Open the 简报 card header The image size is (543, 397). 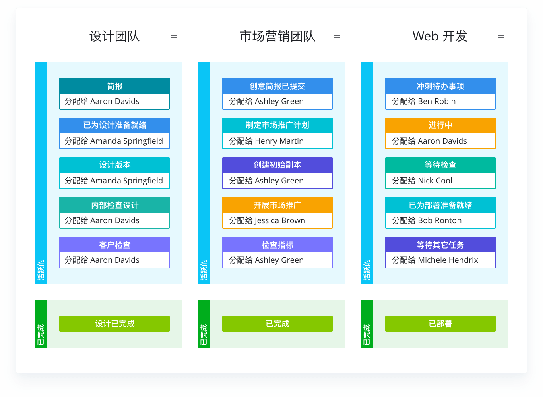(114, 86)
